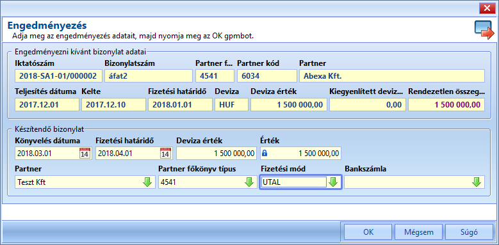Click the Rendezetlen összeg value field
Viewport: 499px width, 245px height.
pos(446,104)
